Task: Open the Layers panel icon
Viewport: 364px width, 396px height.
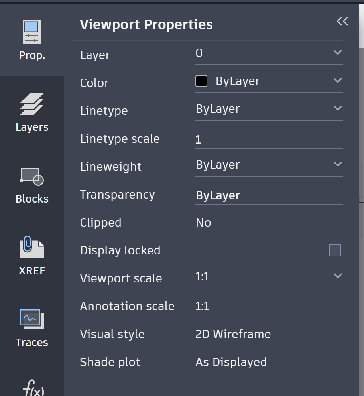Action: point(32,112)
